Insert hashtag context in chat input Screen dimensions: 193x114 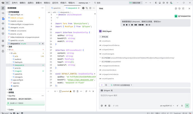105,106
